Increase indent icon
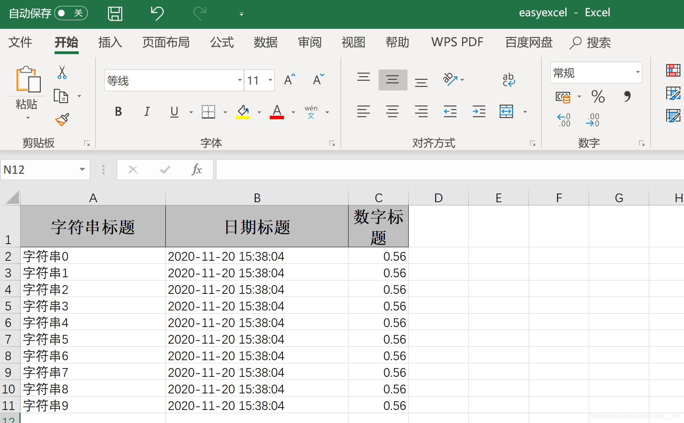The image size is (684, 423). 479,112
